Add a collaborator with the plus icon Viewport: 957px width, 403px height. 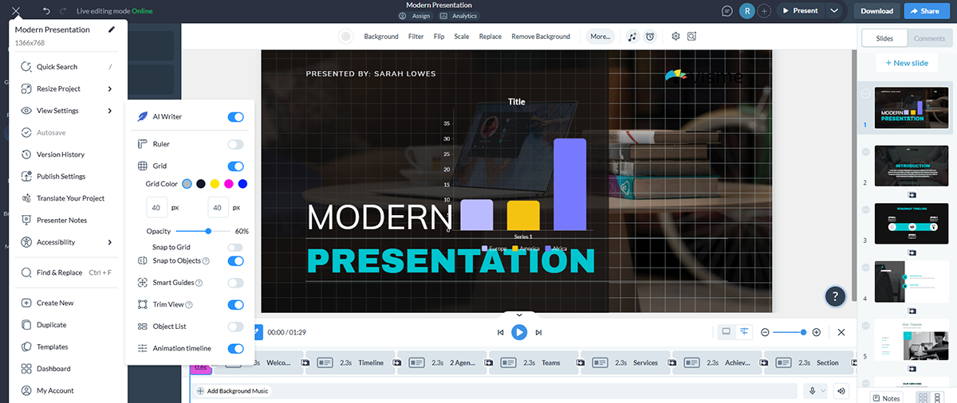764,11
